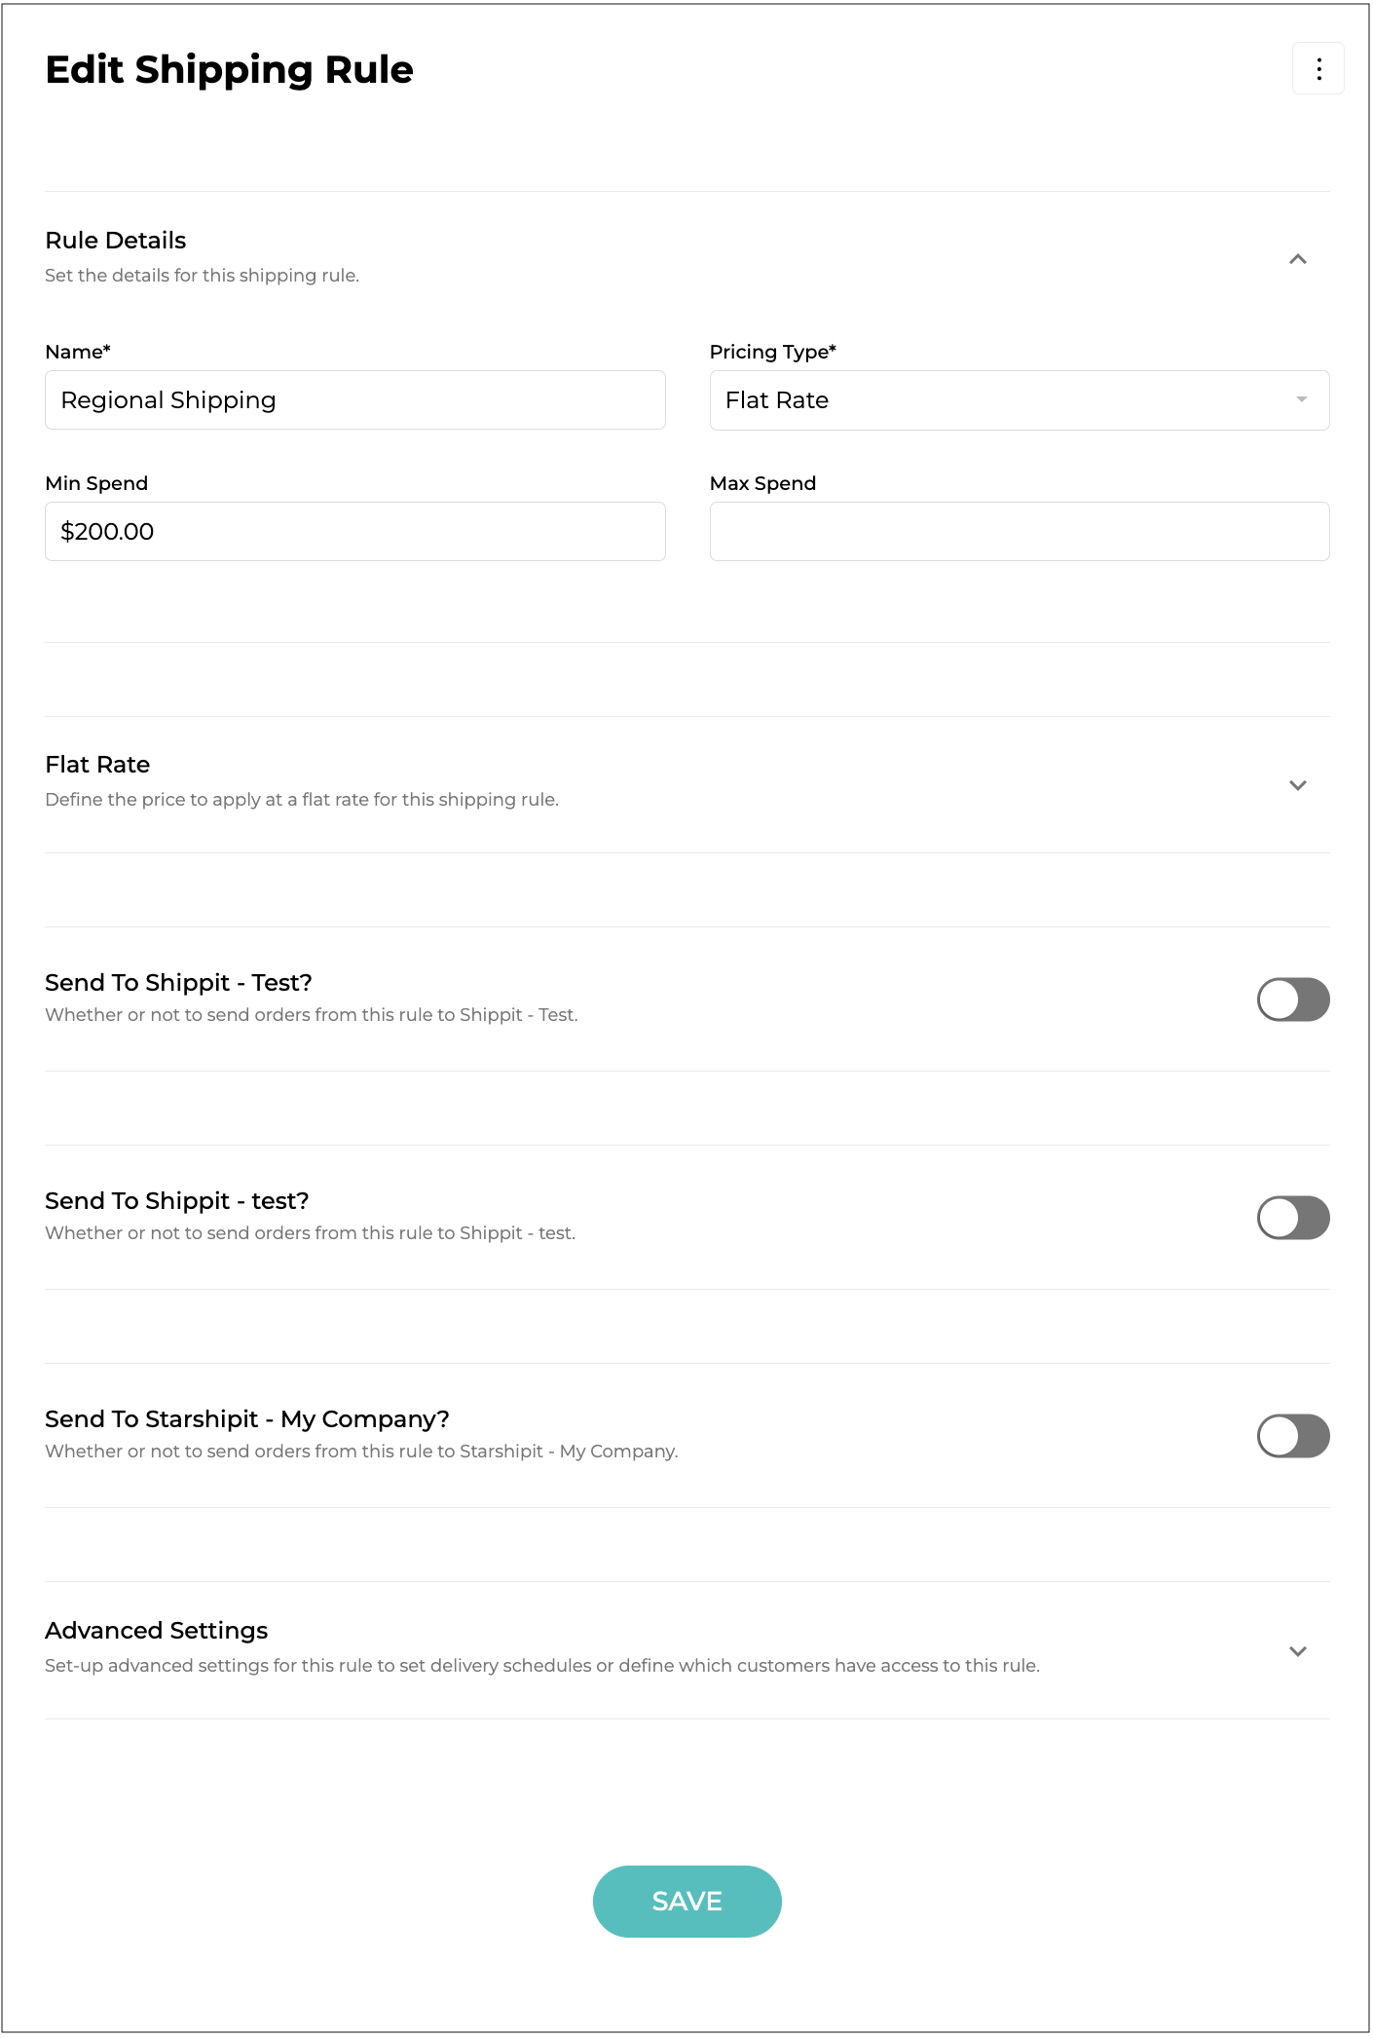
Task: Focus the Name field containing Regional Shipping
Action: pos(354,400)
